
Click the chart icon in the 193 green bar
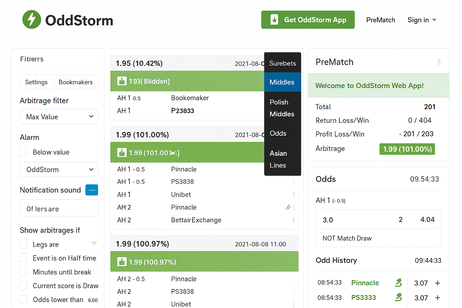(x=122, y=81)
